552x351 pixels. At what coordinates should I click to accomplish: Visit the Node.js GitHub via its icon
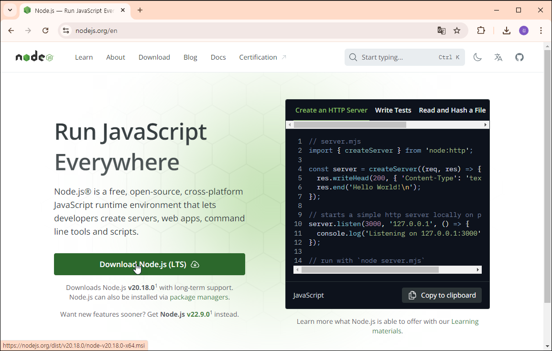[x=520, y=57]
